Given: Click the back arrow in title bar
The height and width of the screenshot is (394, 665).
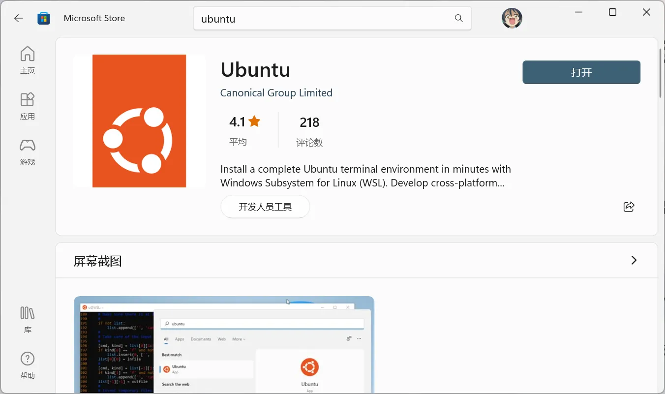Looking at the screenshot, I should tap(18, 18).
